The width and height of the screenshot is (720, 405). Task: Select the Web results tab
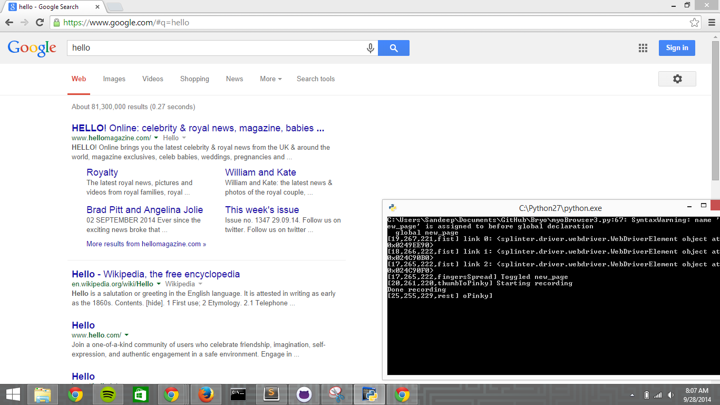click(79, 79)
